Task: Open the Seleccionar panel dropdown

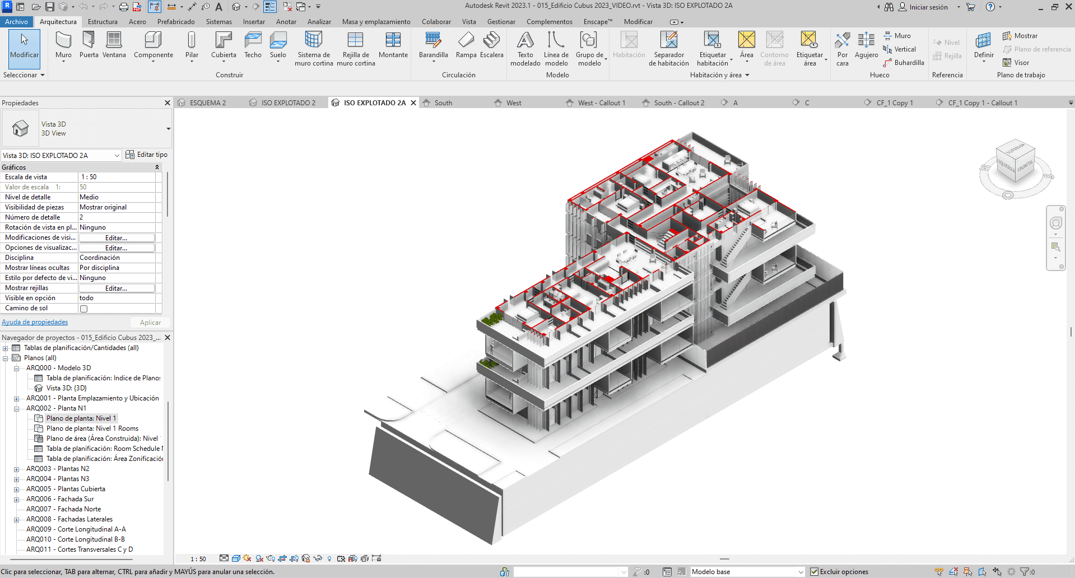Action: click(24, 75)
